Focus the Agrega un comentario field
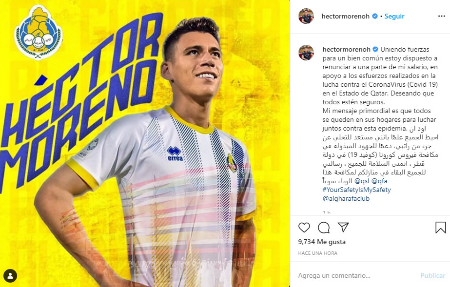Screen dimensions: 450x287 pos(356,275)
